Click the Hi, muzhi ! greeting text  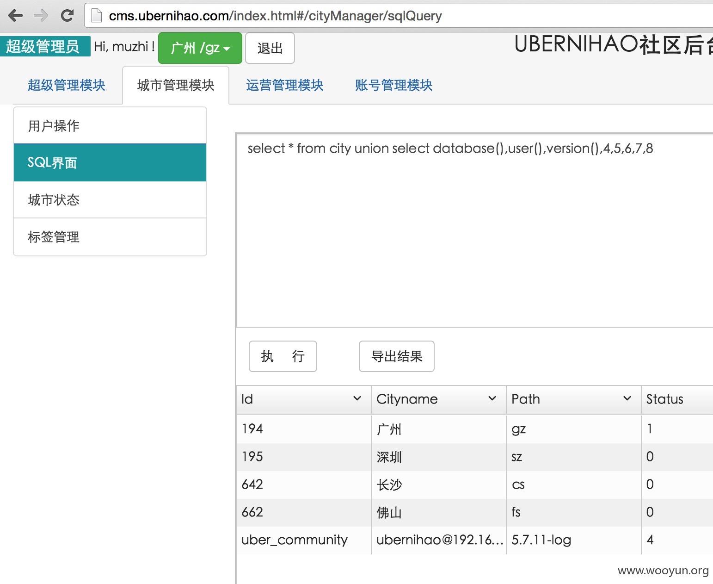click(x=124, y=46)
